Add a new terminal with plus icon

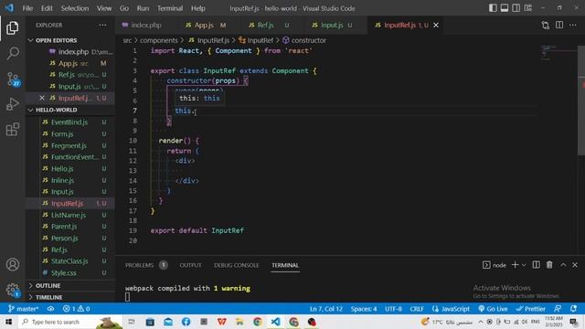515,265
